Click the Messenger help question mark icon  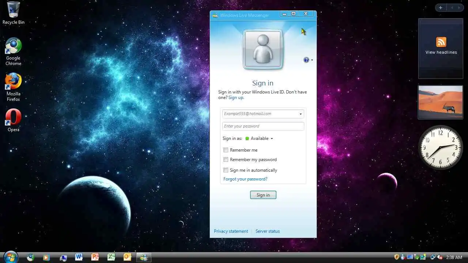pos(306,60)
